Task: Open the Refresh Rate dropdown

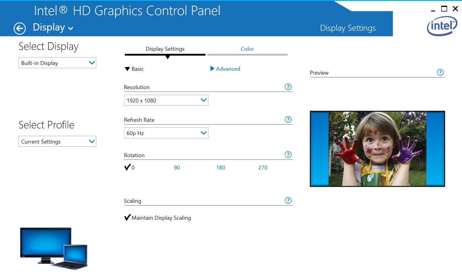Action: pos(166,133)
